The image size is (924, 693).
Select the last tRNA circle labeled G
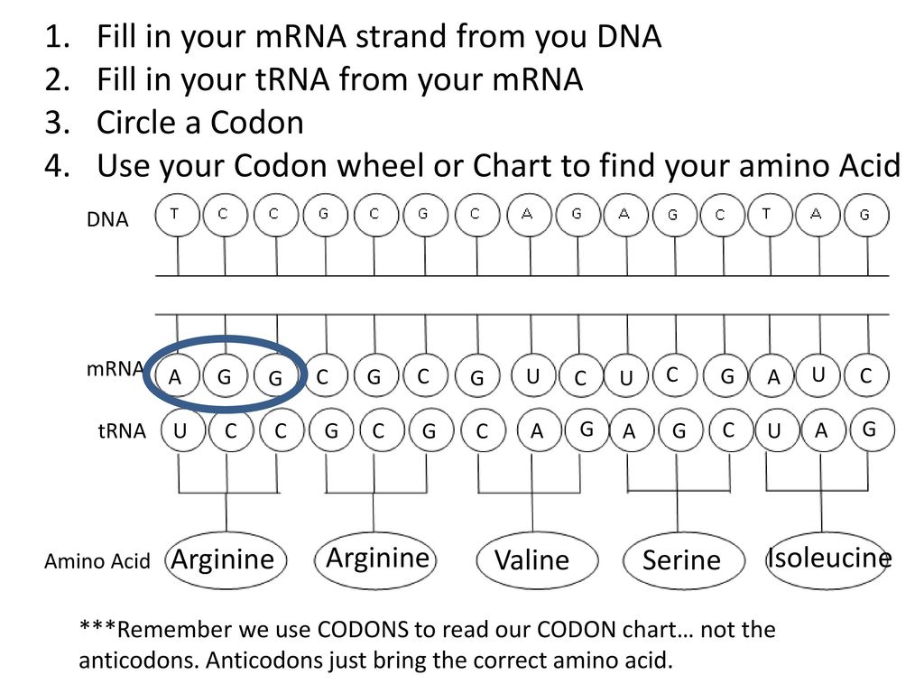[x=872, y=430]
